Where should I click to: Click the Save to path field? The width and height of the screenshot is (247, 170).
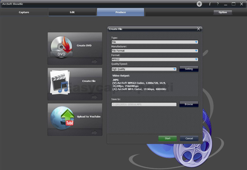[144, 104]
